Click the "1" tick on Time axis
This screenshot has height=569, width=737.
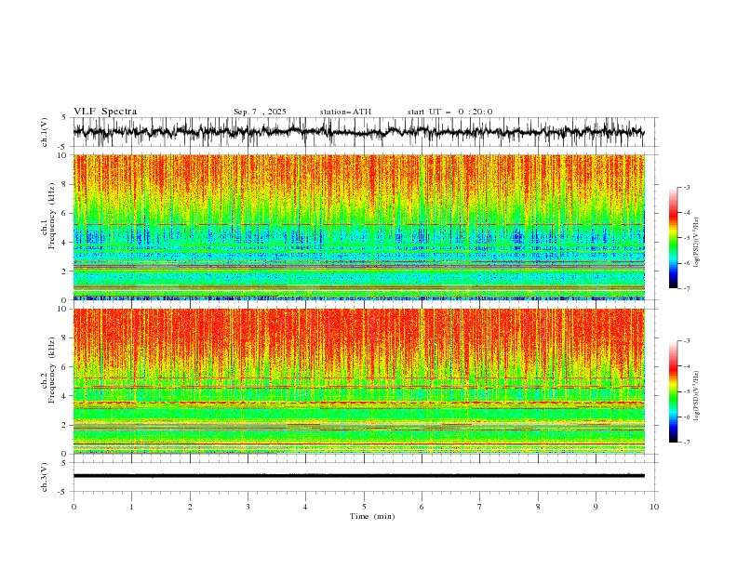coord(131,507)
